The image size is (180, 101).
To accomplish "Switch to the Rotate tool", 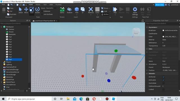I will pyautogui.click(x=37, y=10).
